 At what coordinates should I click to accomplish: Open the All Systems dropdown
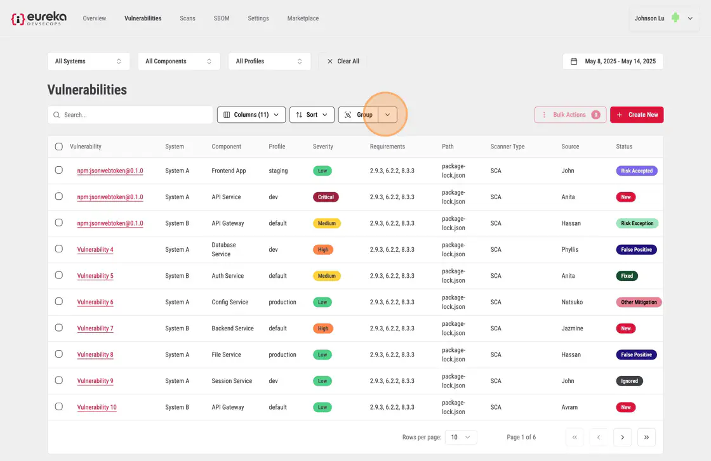(88, 62)
